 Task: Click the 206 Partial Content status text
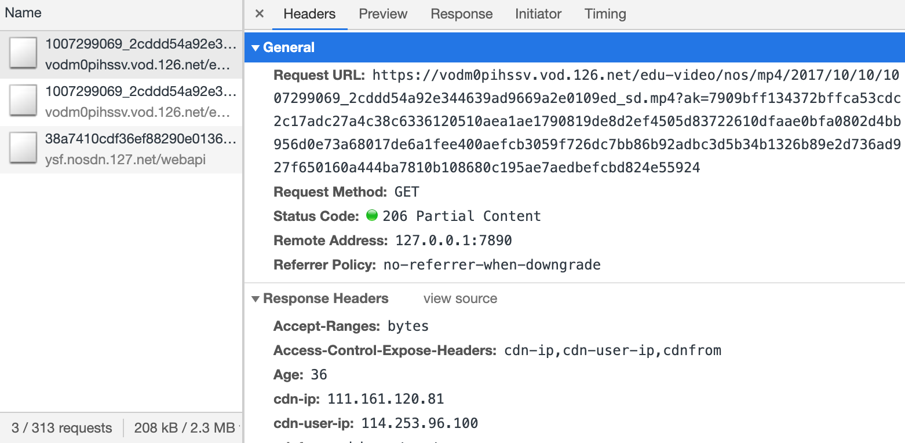coord(462,216)
